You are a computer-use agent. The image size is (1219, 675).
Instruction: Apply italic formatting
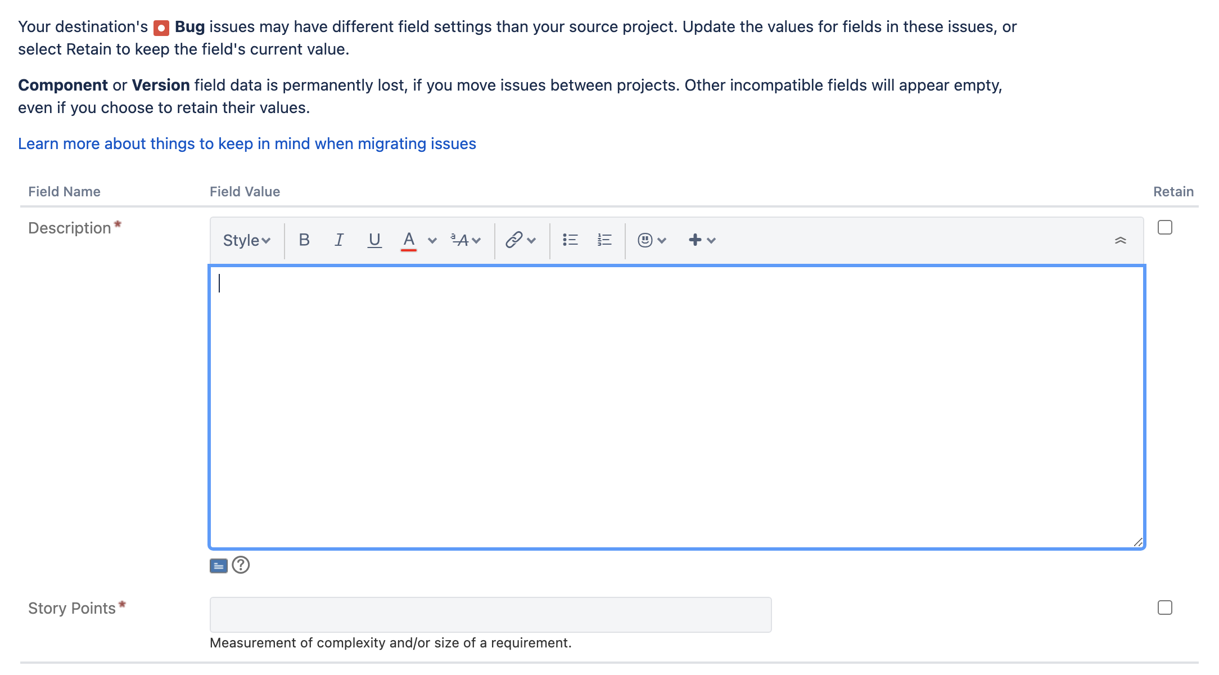tap(339, 240)
